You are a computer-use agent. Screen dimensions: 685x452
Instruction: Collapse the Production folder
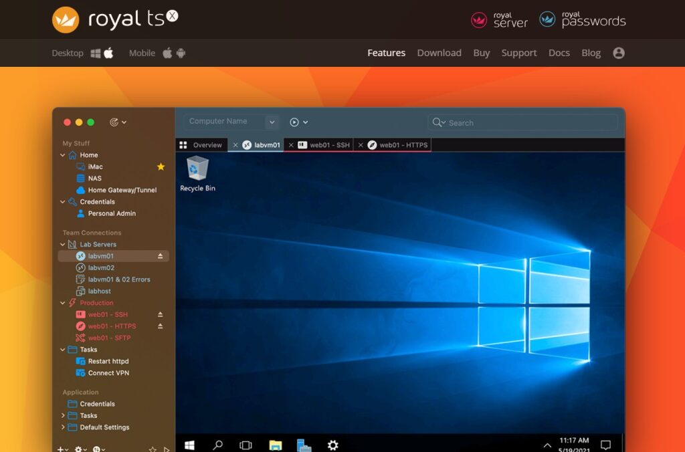[x=62, y=303]
